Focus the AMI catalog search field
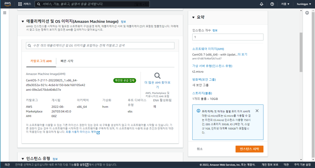315x168 pixels. [x=100, y=46]
